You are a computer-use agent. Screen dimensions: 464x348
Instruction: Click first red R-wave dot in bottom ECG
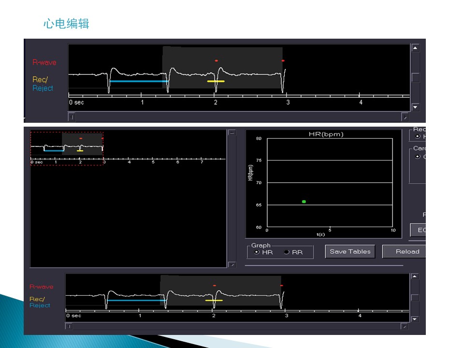tap(215, 286)
